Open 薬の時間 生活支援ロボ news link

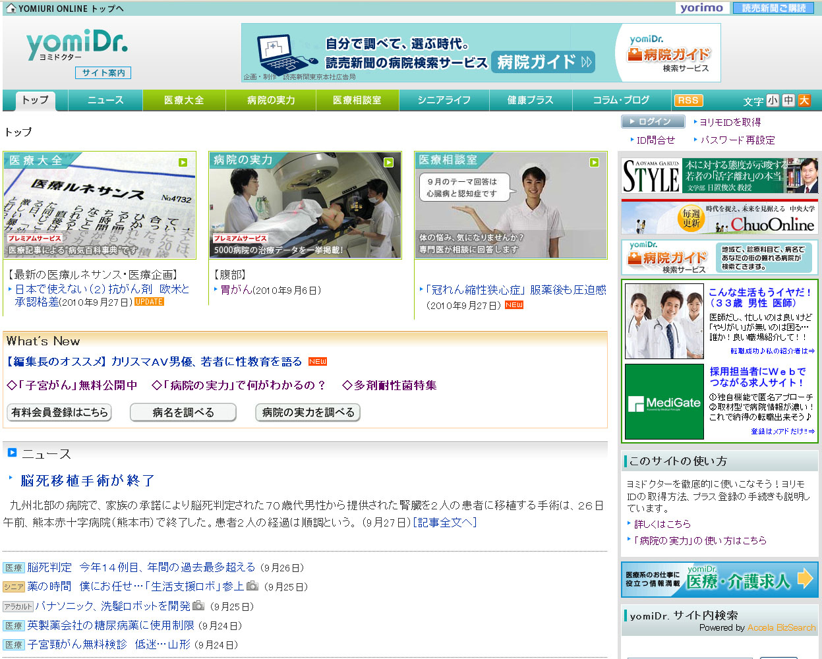[135, 587]
